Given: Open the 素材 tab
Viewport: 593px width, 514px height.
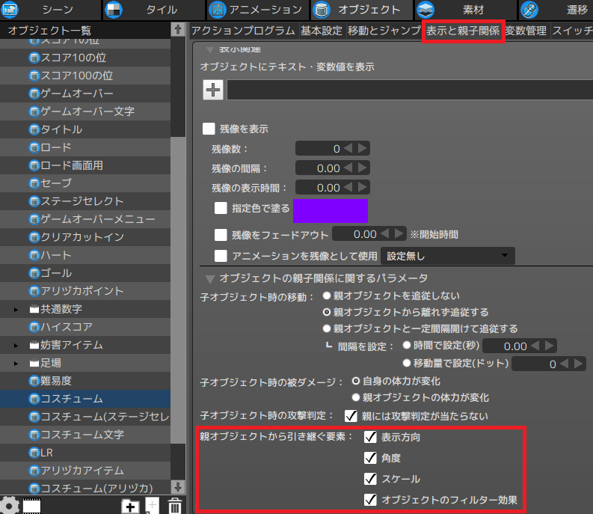Looking at the screenshot, I should tap(465, 10).
